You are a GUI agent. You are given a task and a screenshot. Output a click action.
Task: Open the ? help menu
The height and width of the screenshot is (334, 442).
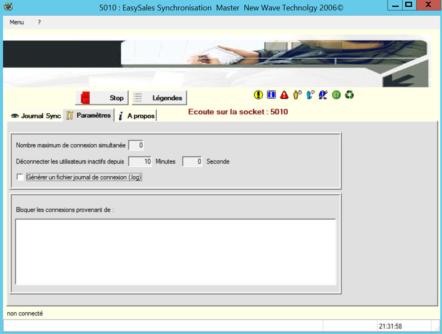[39, 22]
